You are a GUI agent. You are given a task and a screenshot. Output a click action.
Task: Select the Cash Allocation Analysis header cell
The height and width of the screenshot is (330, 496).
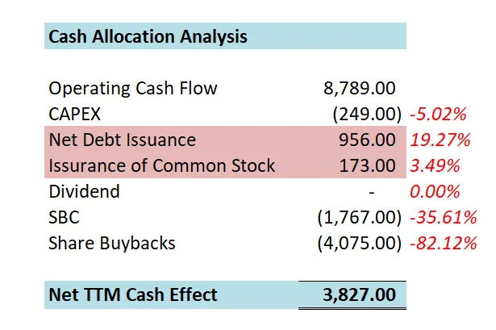tap(148, 37)
